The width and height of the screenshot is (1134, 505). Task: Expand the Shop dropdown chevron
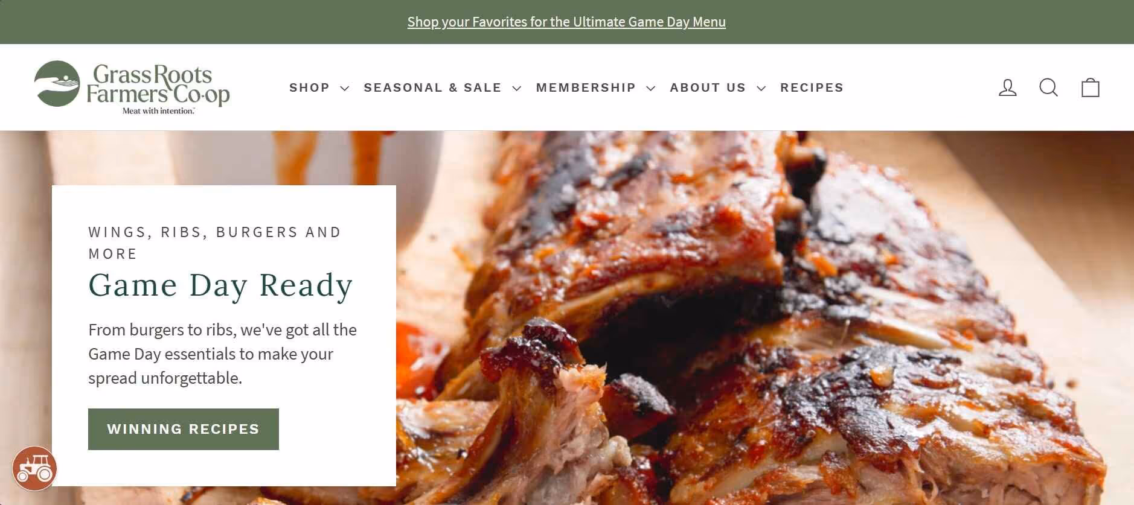click(x=345, y=88)
